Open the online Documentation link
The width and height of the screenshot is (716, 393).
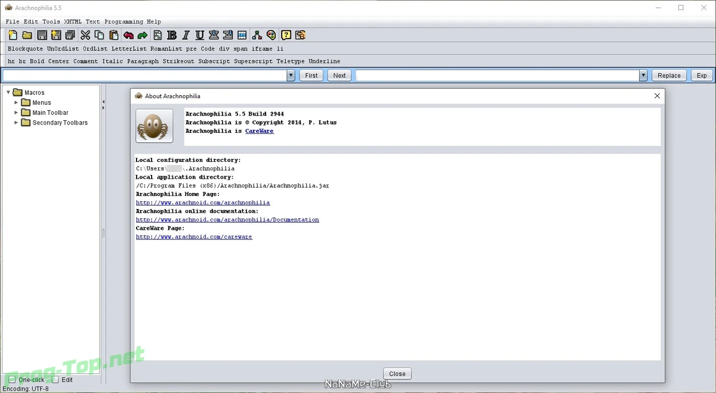pos(227,220)
